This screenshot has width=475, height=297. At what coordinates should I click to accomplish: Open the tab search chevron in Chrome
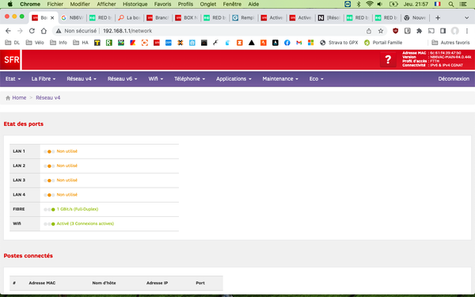pyautogui.click(x=466, y=18)
